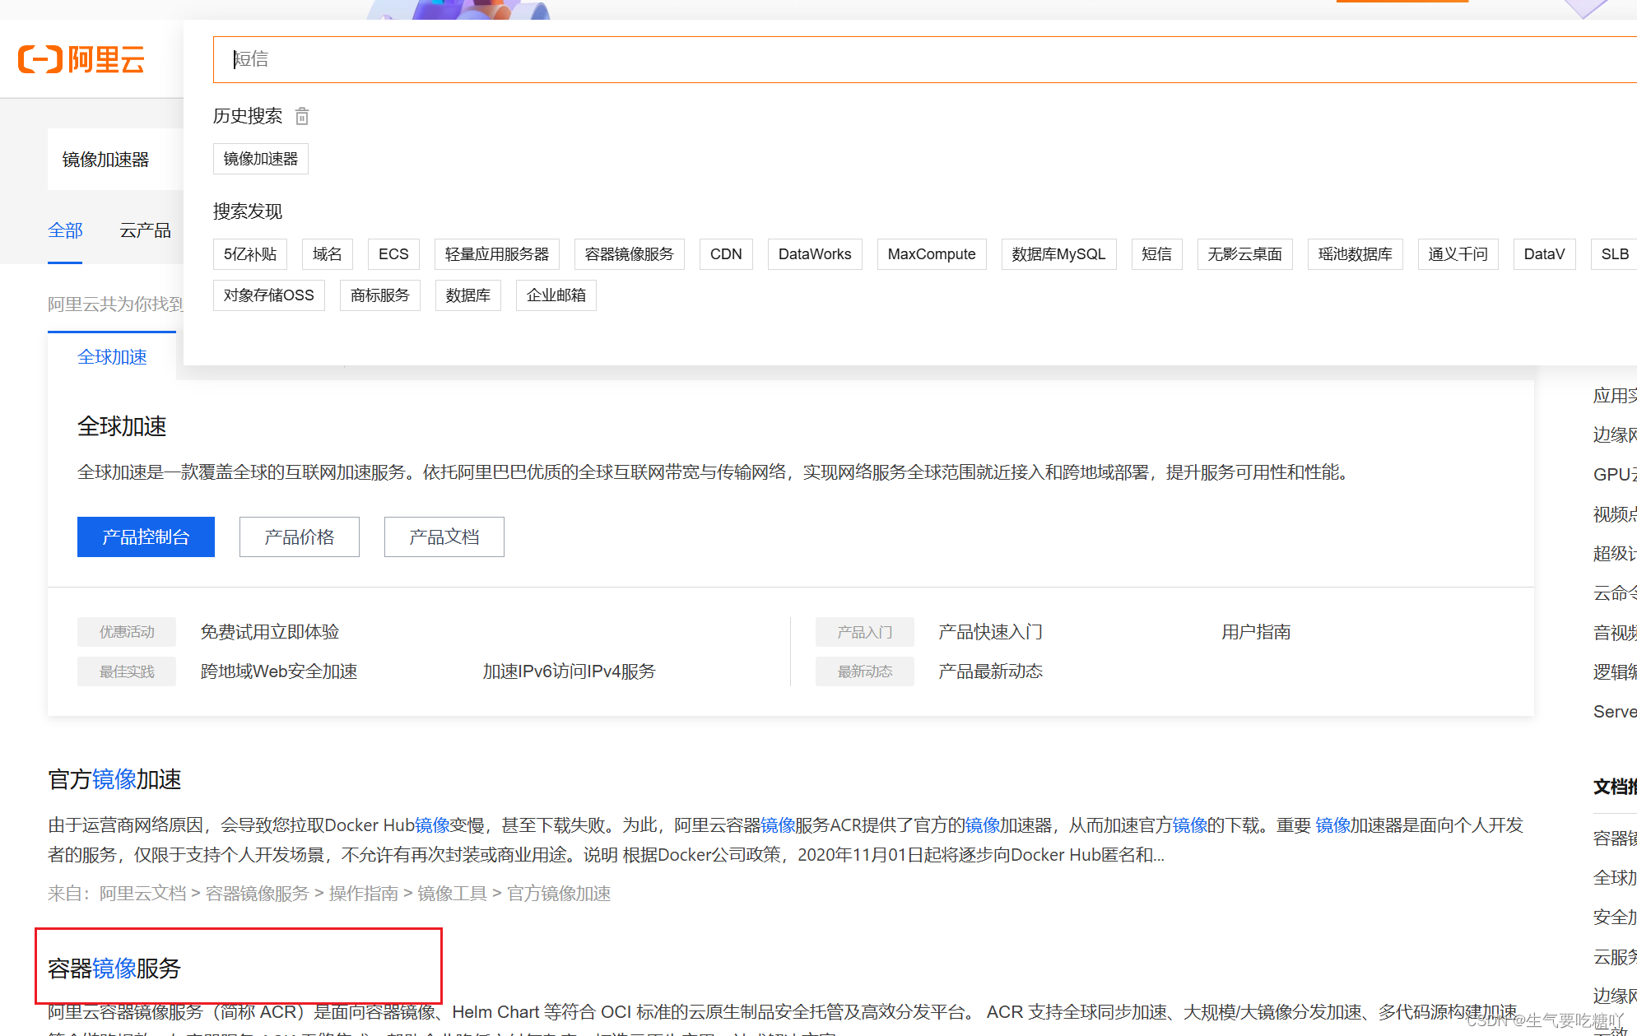Pick the 数据库 suggestion tag
The width and height of the screenshot is (1637, 1036).
[468, 295]
